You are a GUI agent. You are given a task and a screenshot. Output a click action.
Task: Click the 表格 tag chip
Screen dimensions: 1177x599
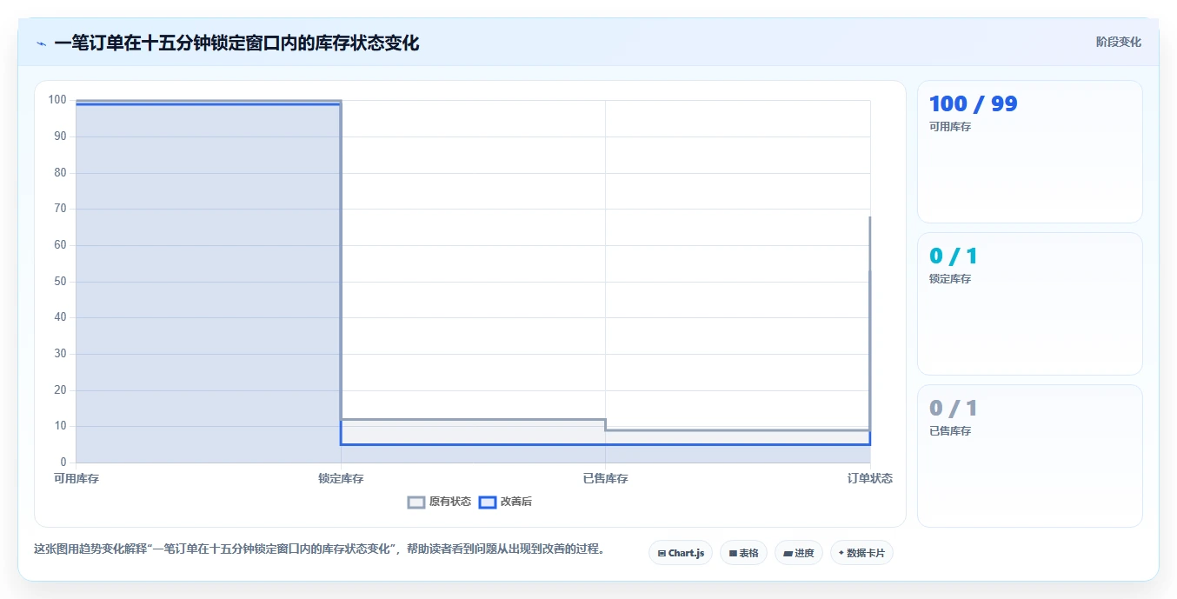pos(743,553)
